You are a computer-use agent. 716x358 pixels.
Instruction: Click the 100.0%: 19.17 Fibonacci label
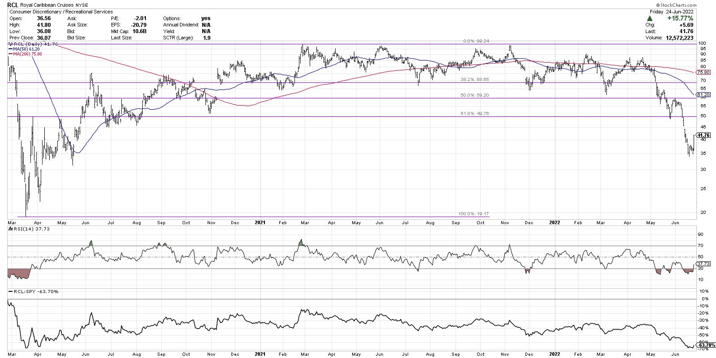[476, 214]
